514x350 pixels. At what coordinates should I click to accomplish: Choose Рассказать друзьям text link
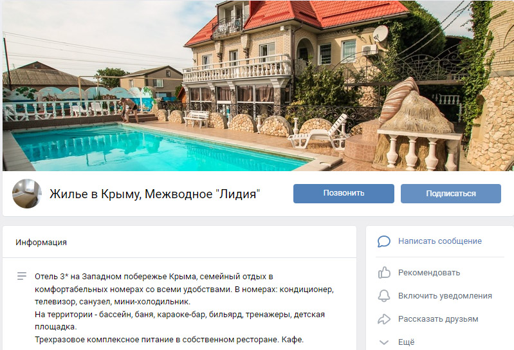coord(438,319)
